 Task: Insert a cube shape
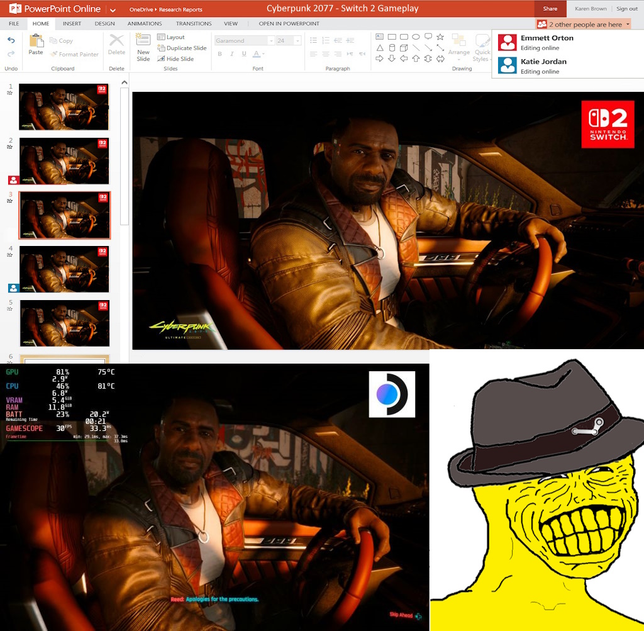point(404,48)
